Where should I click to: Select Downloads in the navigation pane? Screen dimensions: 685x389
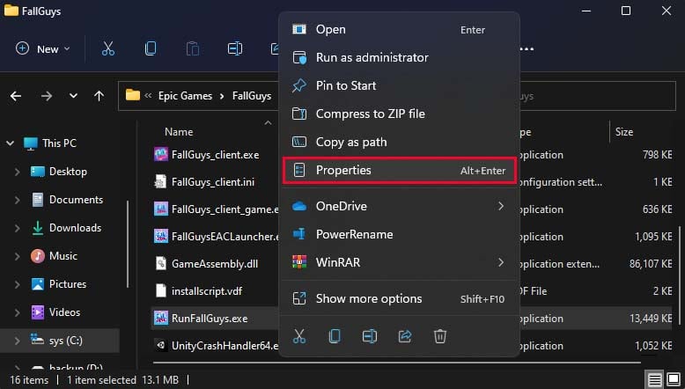tap(75, 228)
